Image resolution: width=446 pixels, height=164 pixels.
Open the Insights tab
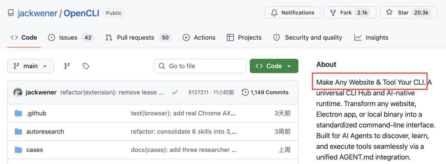[371, 38]
